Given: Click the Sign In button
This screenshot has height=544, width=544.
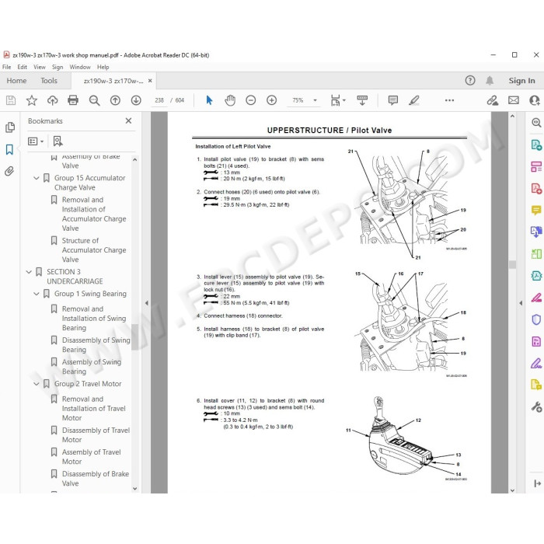Looking at the screenshot, I should (x=521, y=81).
